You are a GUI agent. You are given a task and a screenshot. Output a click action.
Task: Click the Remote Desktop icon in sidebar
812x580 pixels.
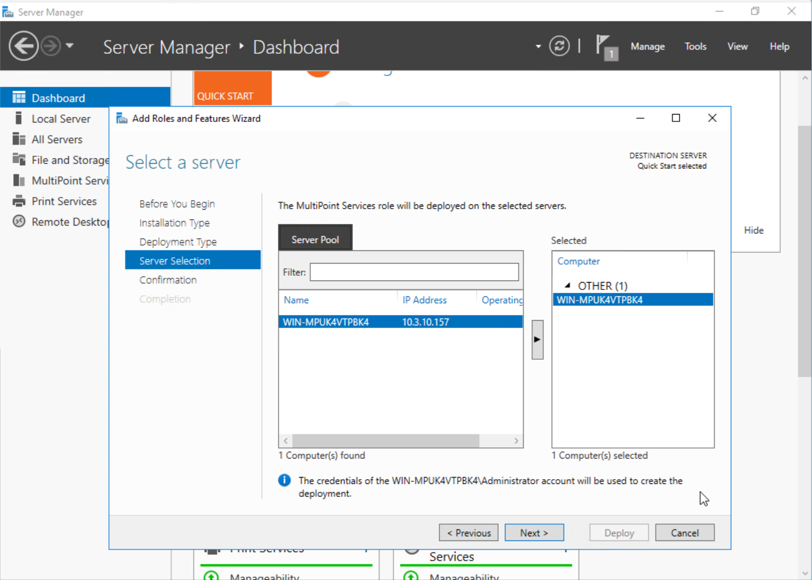19,221
